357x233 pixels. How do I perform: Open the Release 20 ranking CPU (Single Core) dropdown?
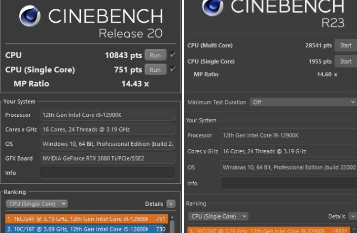[x=36, y=204]
